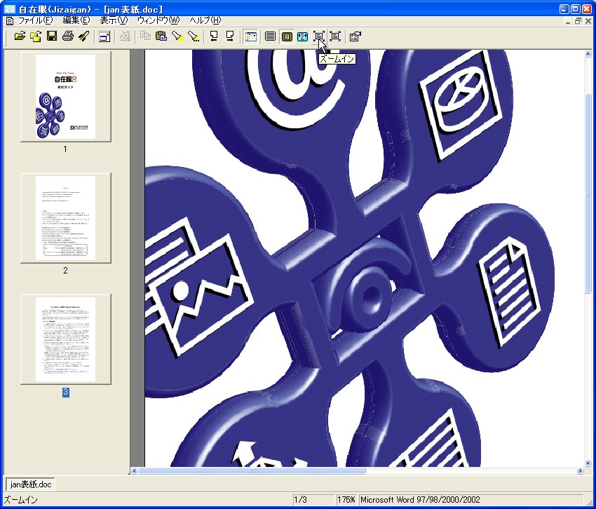Open the ウィンドウ(W) menu
The height and width of the screenshot is (509, 596).
[158, 20]
